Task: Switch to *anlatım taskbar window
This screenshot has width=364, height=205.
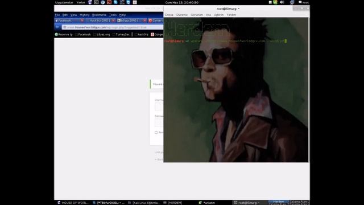Action: pyautogui.click(x=207, y=203)
